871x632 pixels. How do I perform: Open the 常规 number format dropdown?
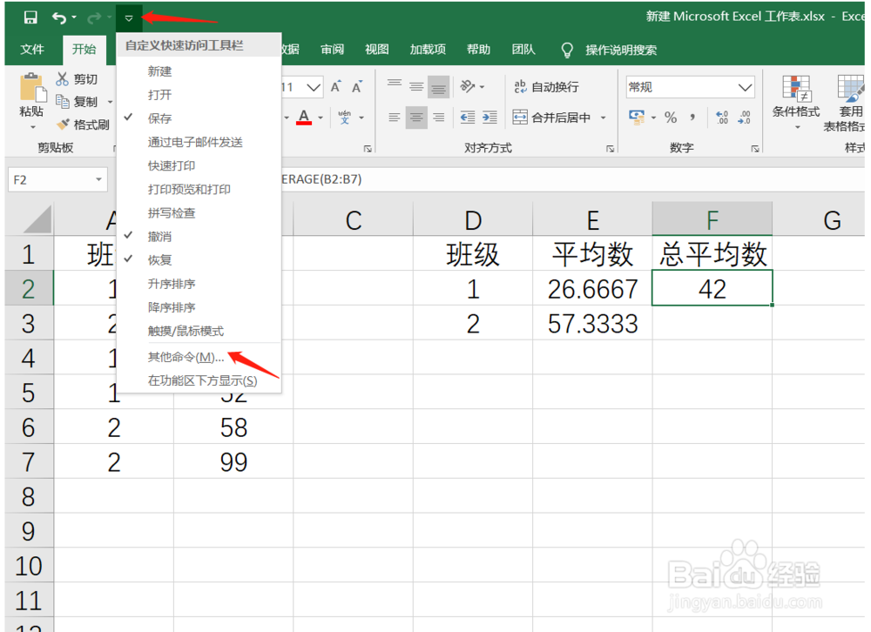(746, 86)
